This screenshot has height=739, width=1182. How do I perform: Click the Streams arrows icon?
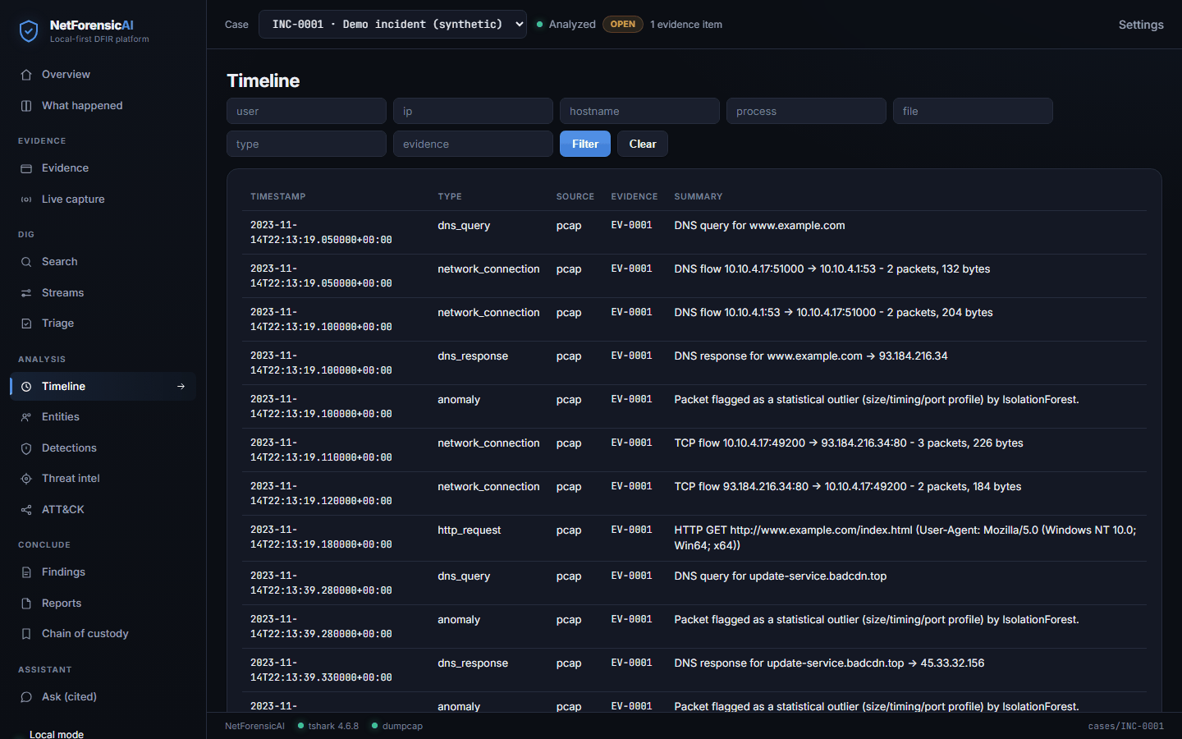click(x=26, y=293)
